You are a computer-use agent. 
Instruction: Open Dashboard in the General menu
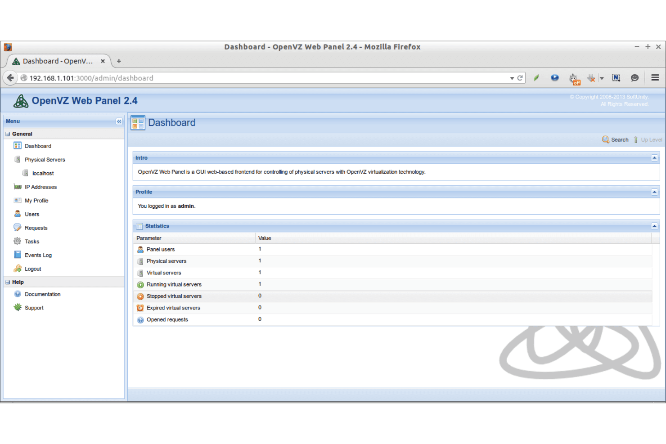tap(38, 146)
